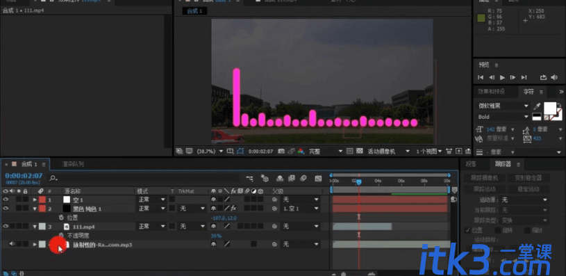Viewport: 566px width, 276px height.
Task: Open 运动源 motion source dropdown
Action: point(524,200)
